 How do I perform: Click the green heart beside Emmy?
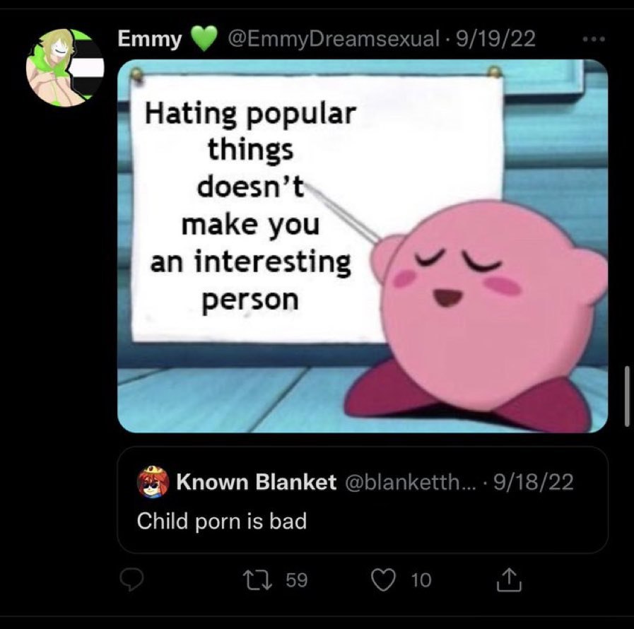[x=204, y=39]
